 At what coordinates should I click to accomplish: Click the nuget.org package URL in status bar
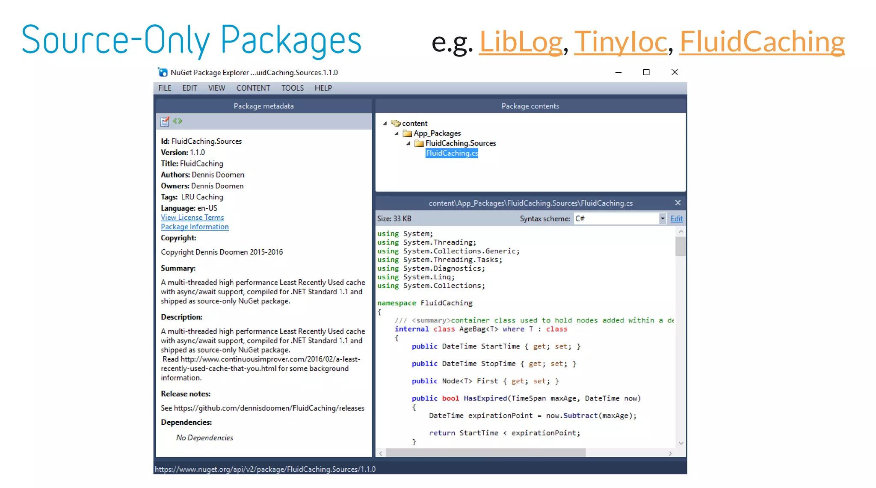265,469
